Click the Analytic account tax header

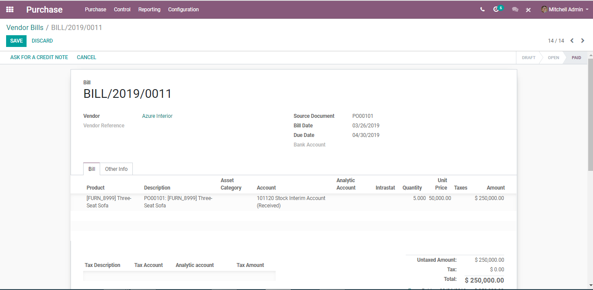[195, 265]
